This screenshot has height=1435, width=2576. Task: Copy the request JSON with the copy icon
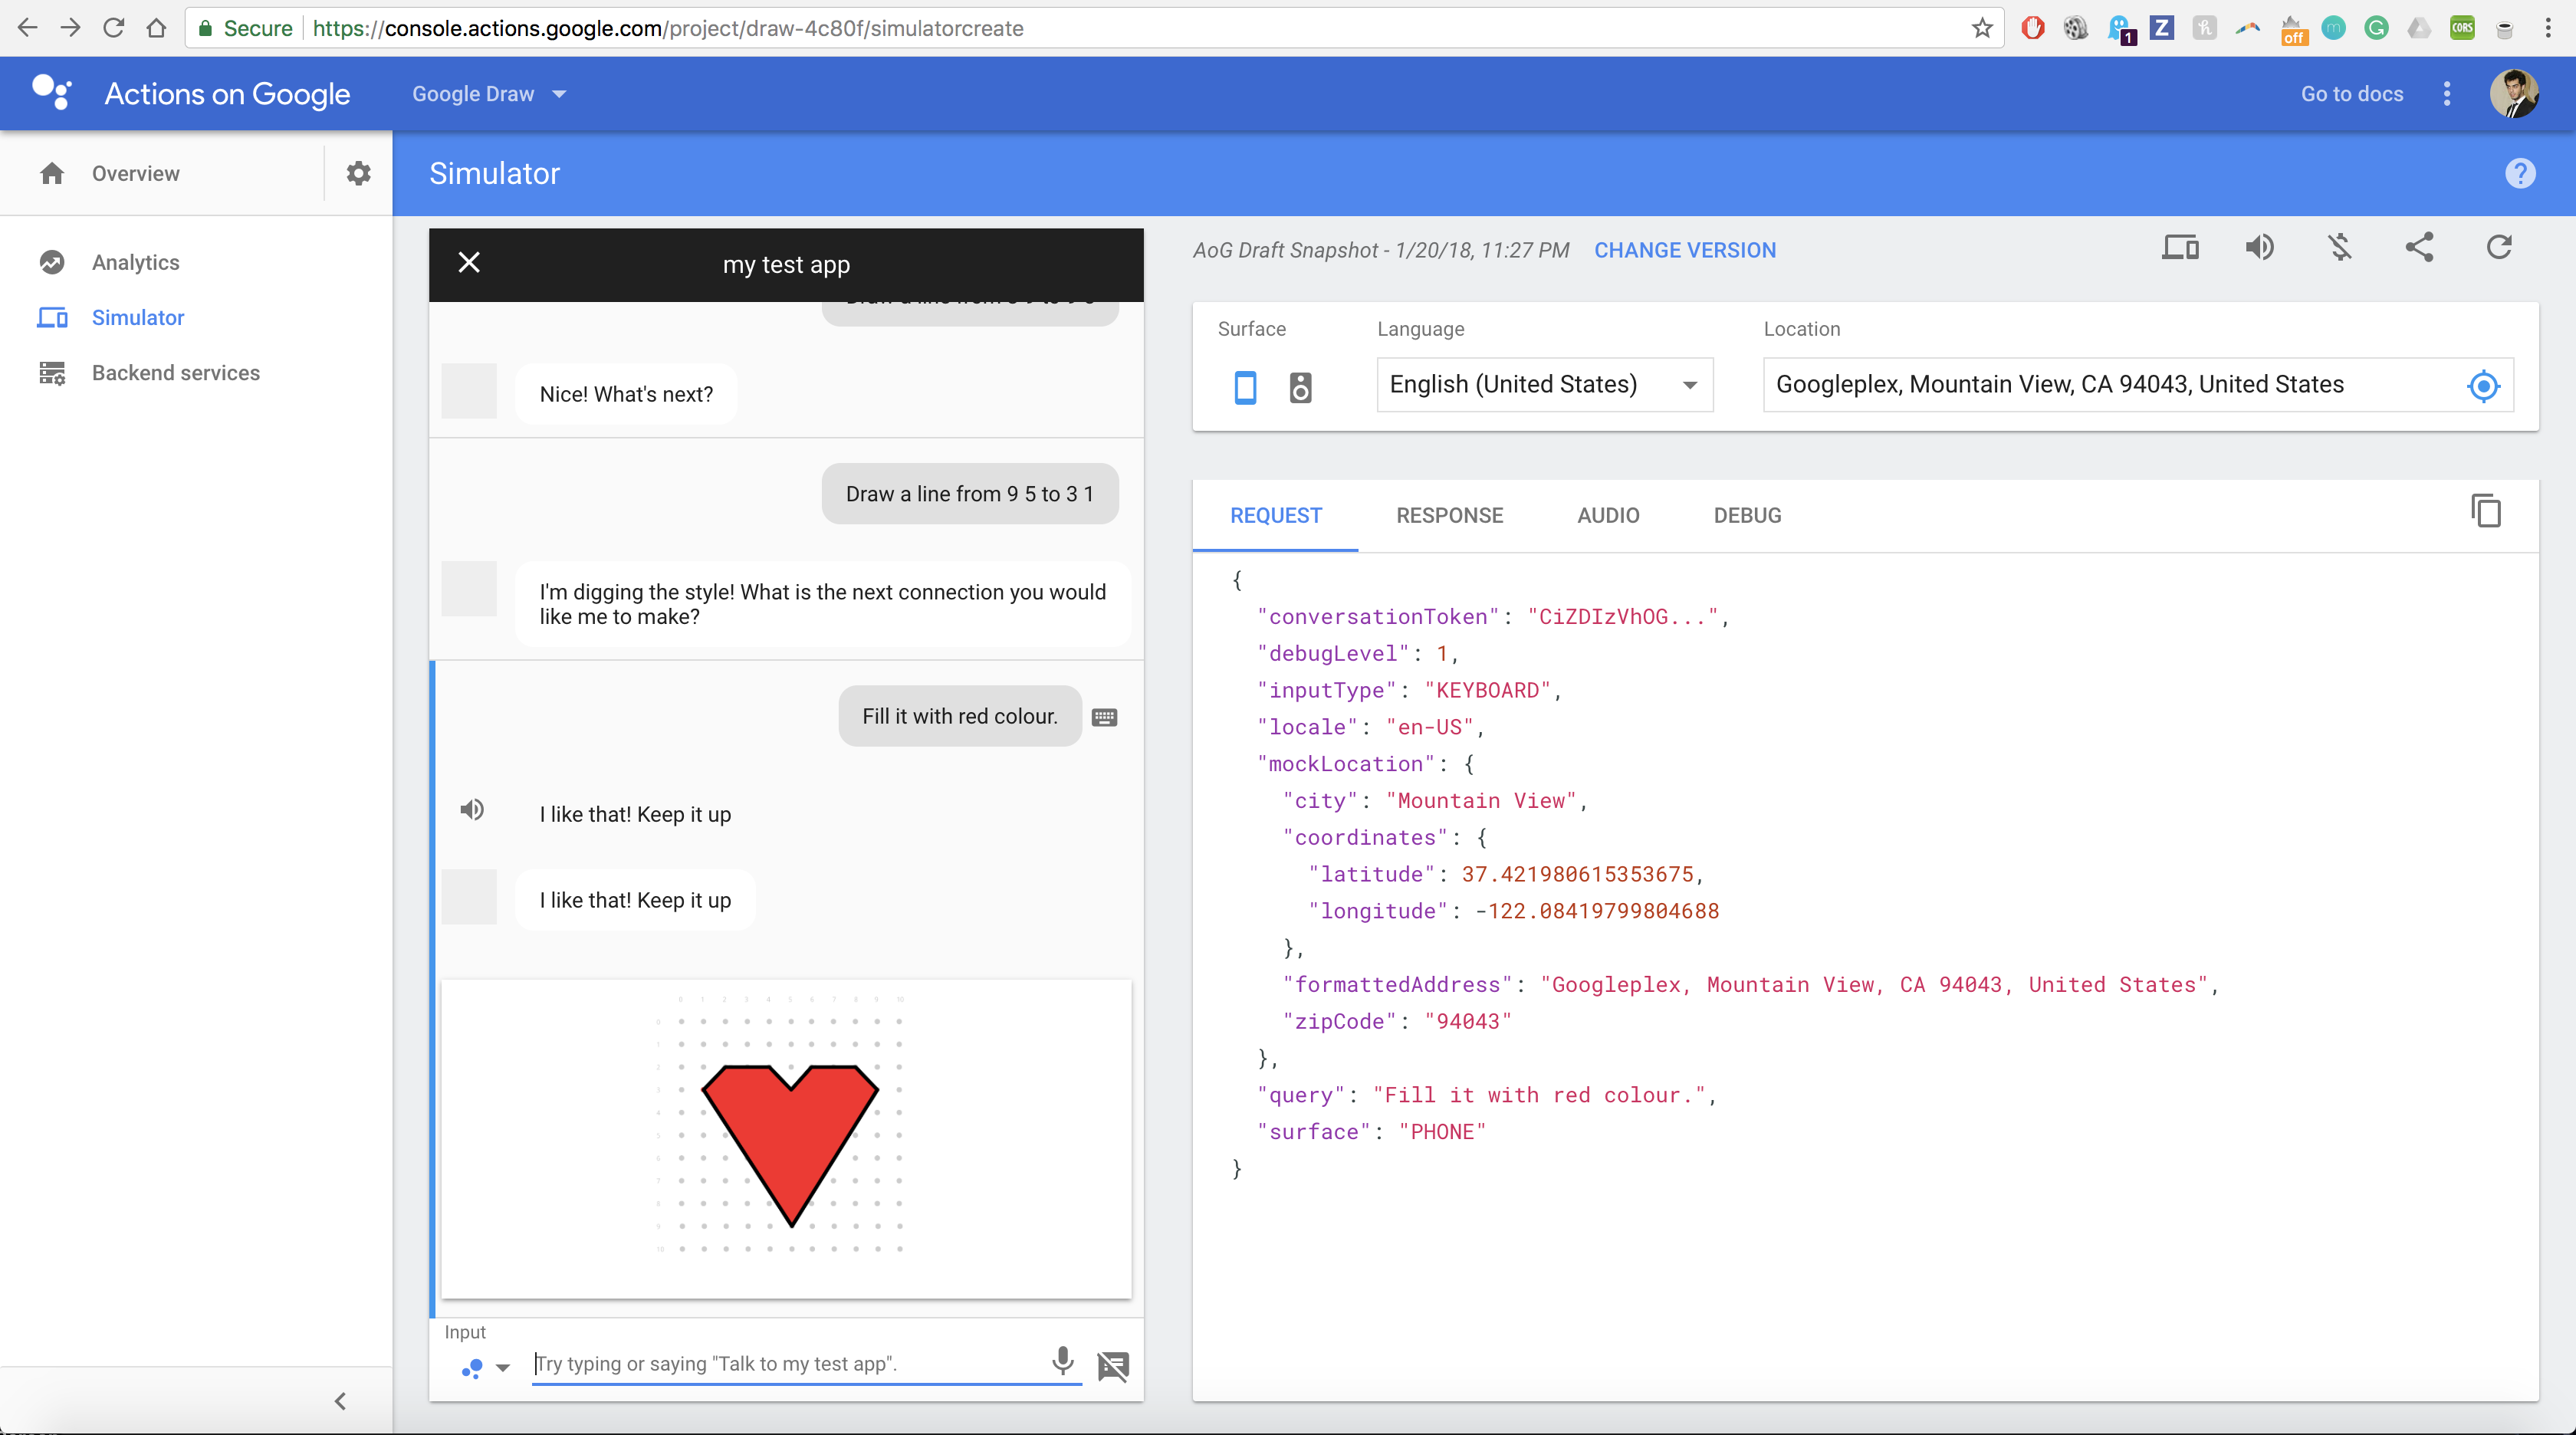pos(2486,512)
